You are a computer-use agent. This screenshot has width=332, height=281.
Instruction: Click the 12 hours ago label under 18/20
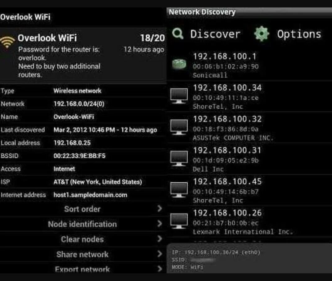pos(144,50)
